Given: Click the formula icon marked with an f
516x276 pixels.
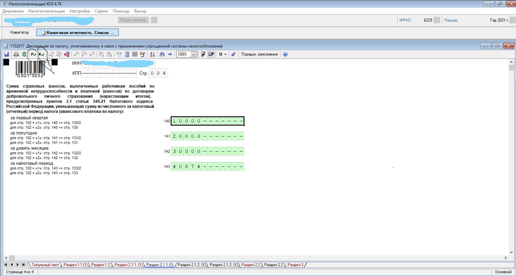Looking at the screenshot, I should 143,55.
